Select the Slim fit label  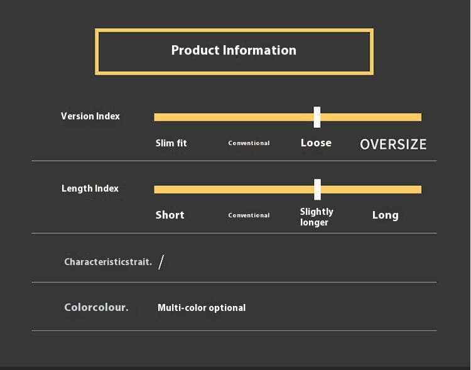coord(171,143)
